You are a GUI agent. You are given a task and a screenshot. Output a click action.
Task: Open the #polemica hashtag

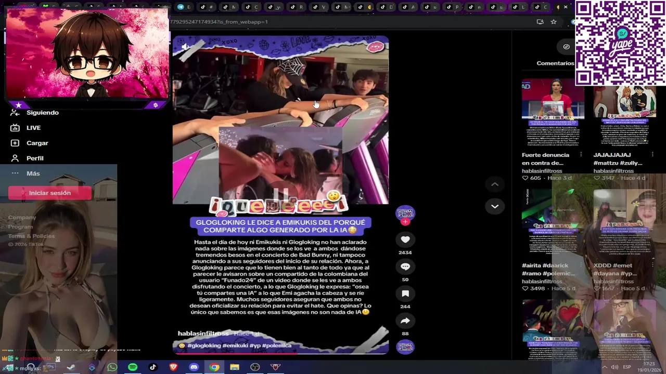click(x=277, y=345)
